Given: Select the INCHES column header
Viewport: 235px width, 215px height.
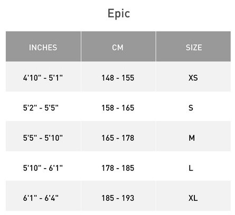Looking at the screenshot, I should click(43, 46).
